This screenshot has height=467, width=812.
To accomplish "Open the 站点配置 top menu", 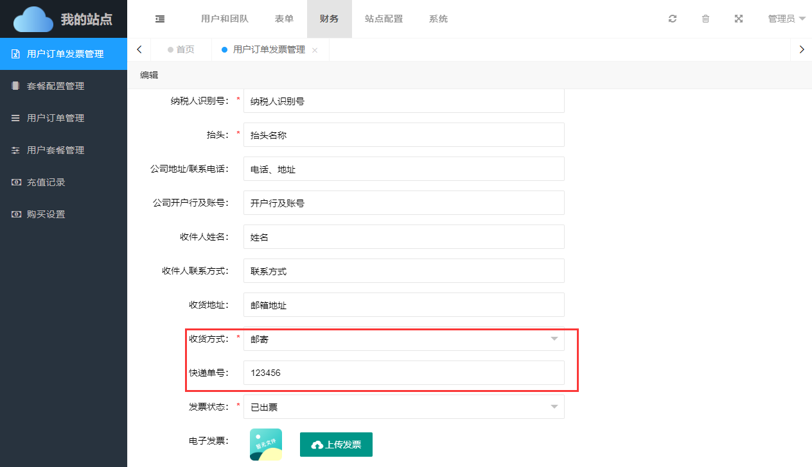I will coord(384,19).
